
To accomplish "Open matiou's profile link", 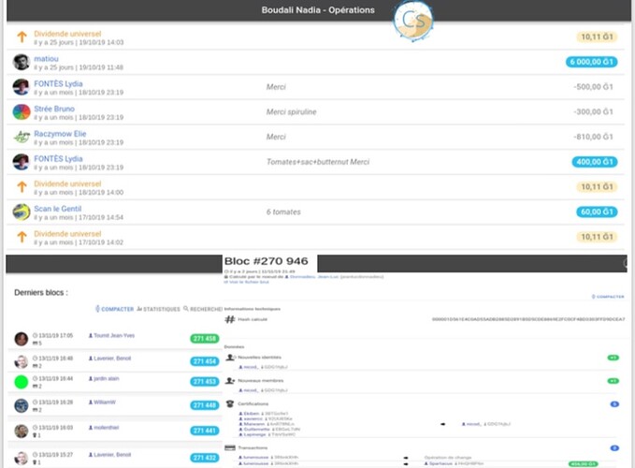I will [46, 59].
